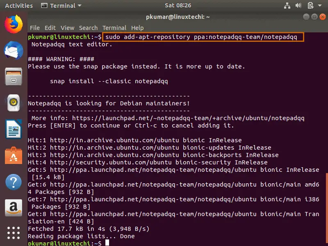Click 'Fetched 17.7 kB in 4s' line
Screen dimensions: 328x246
pos(89,229)
